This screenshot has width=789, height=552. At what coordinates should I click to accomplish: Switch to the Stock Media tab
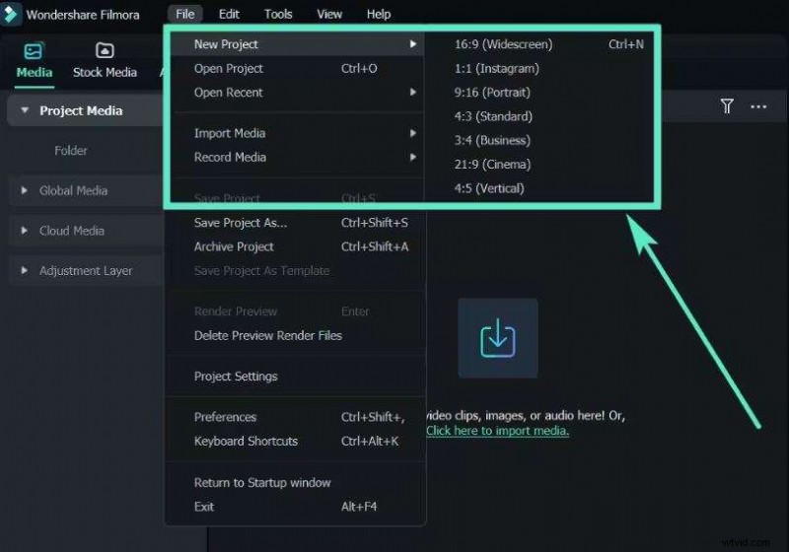click(x=105, y=61)
